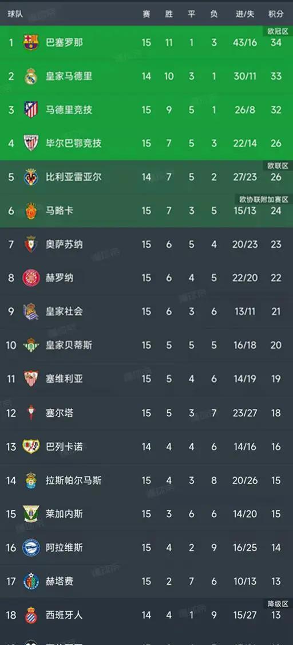Click the Alavés blue round crest
This screenshot has width=293, height=645.
31,548
